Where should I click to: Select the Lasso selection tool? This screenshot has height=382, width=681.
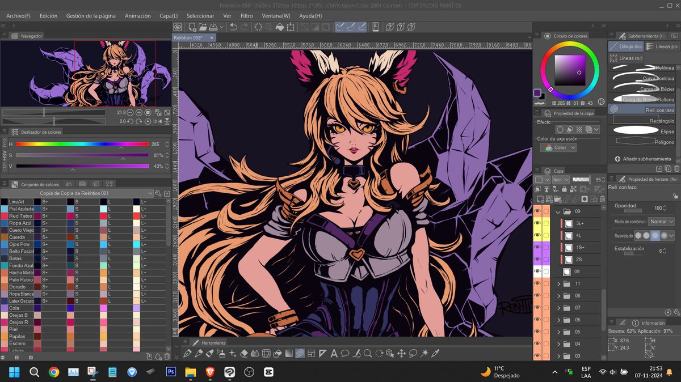413,353
